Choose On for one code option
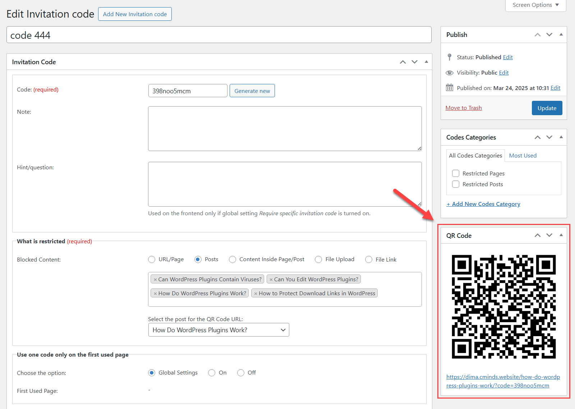The height and width of the screenshot is (409, 575). (212, 373)
